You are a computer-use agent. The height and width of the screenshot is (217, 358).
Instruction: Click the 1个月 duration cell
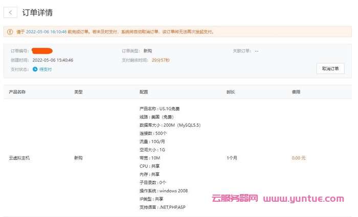click(232, 158)
